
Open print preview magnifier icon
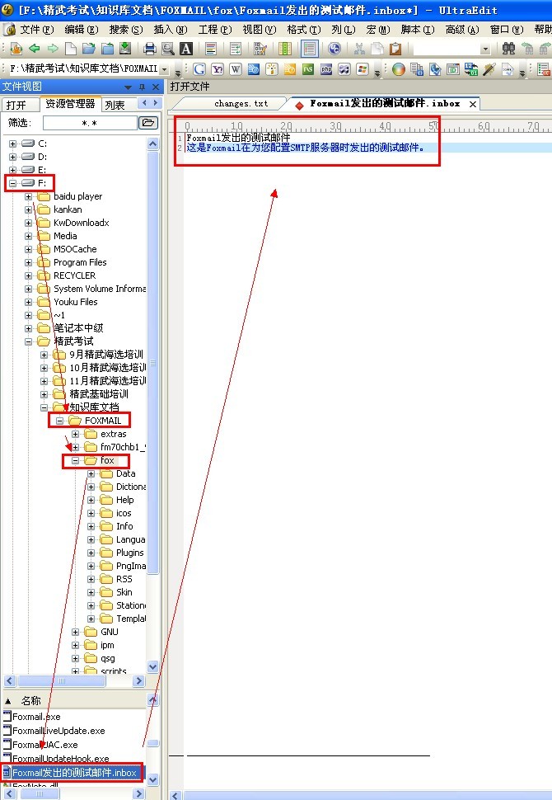point(167,49)
